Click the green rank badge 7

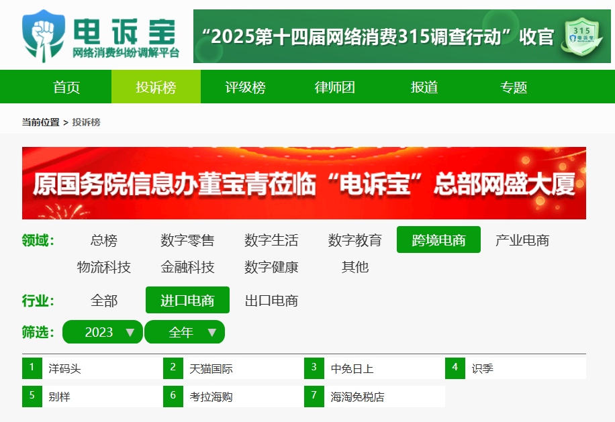pyautogui.click(x=314, y=396)
